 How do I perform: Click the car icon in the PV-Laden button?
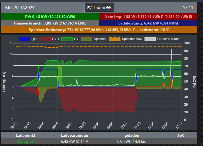[x=108, y=8]
